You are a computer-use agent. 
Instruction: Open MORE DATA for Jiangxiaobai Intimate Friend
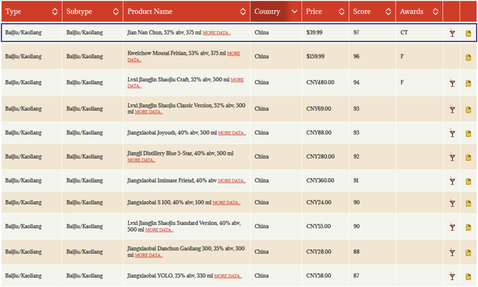[232, 181]
